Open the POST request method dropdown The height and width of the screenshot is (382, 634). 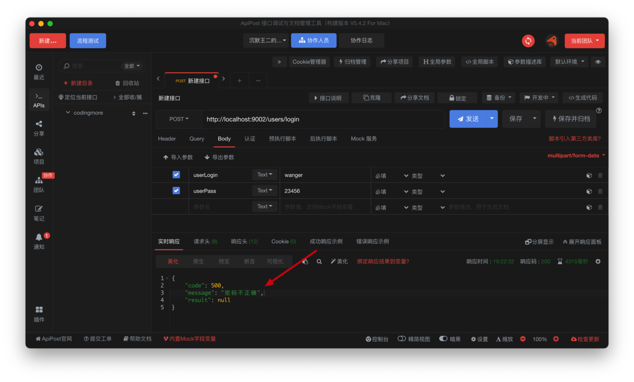(179, 119)
